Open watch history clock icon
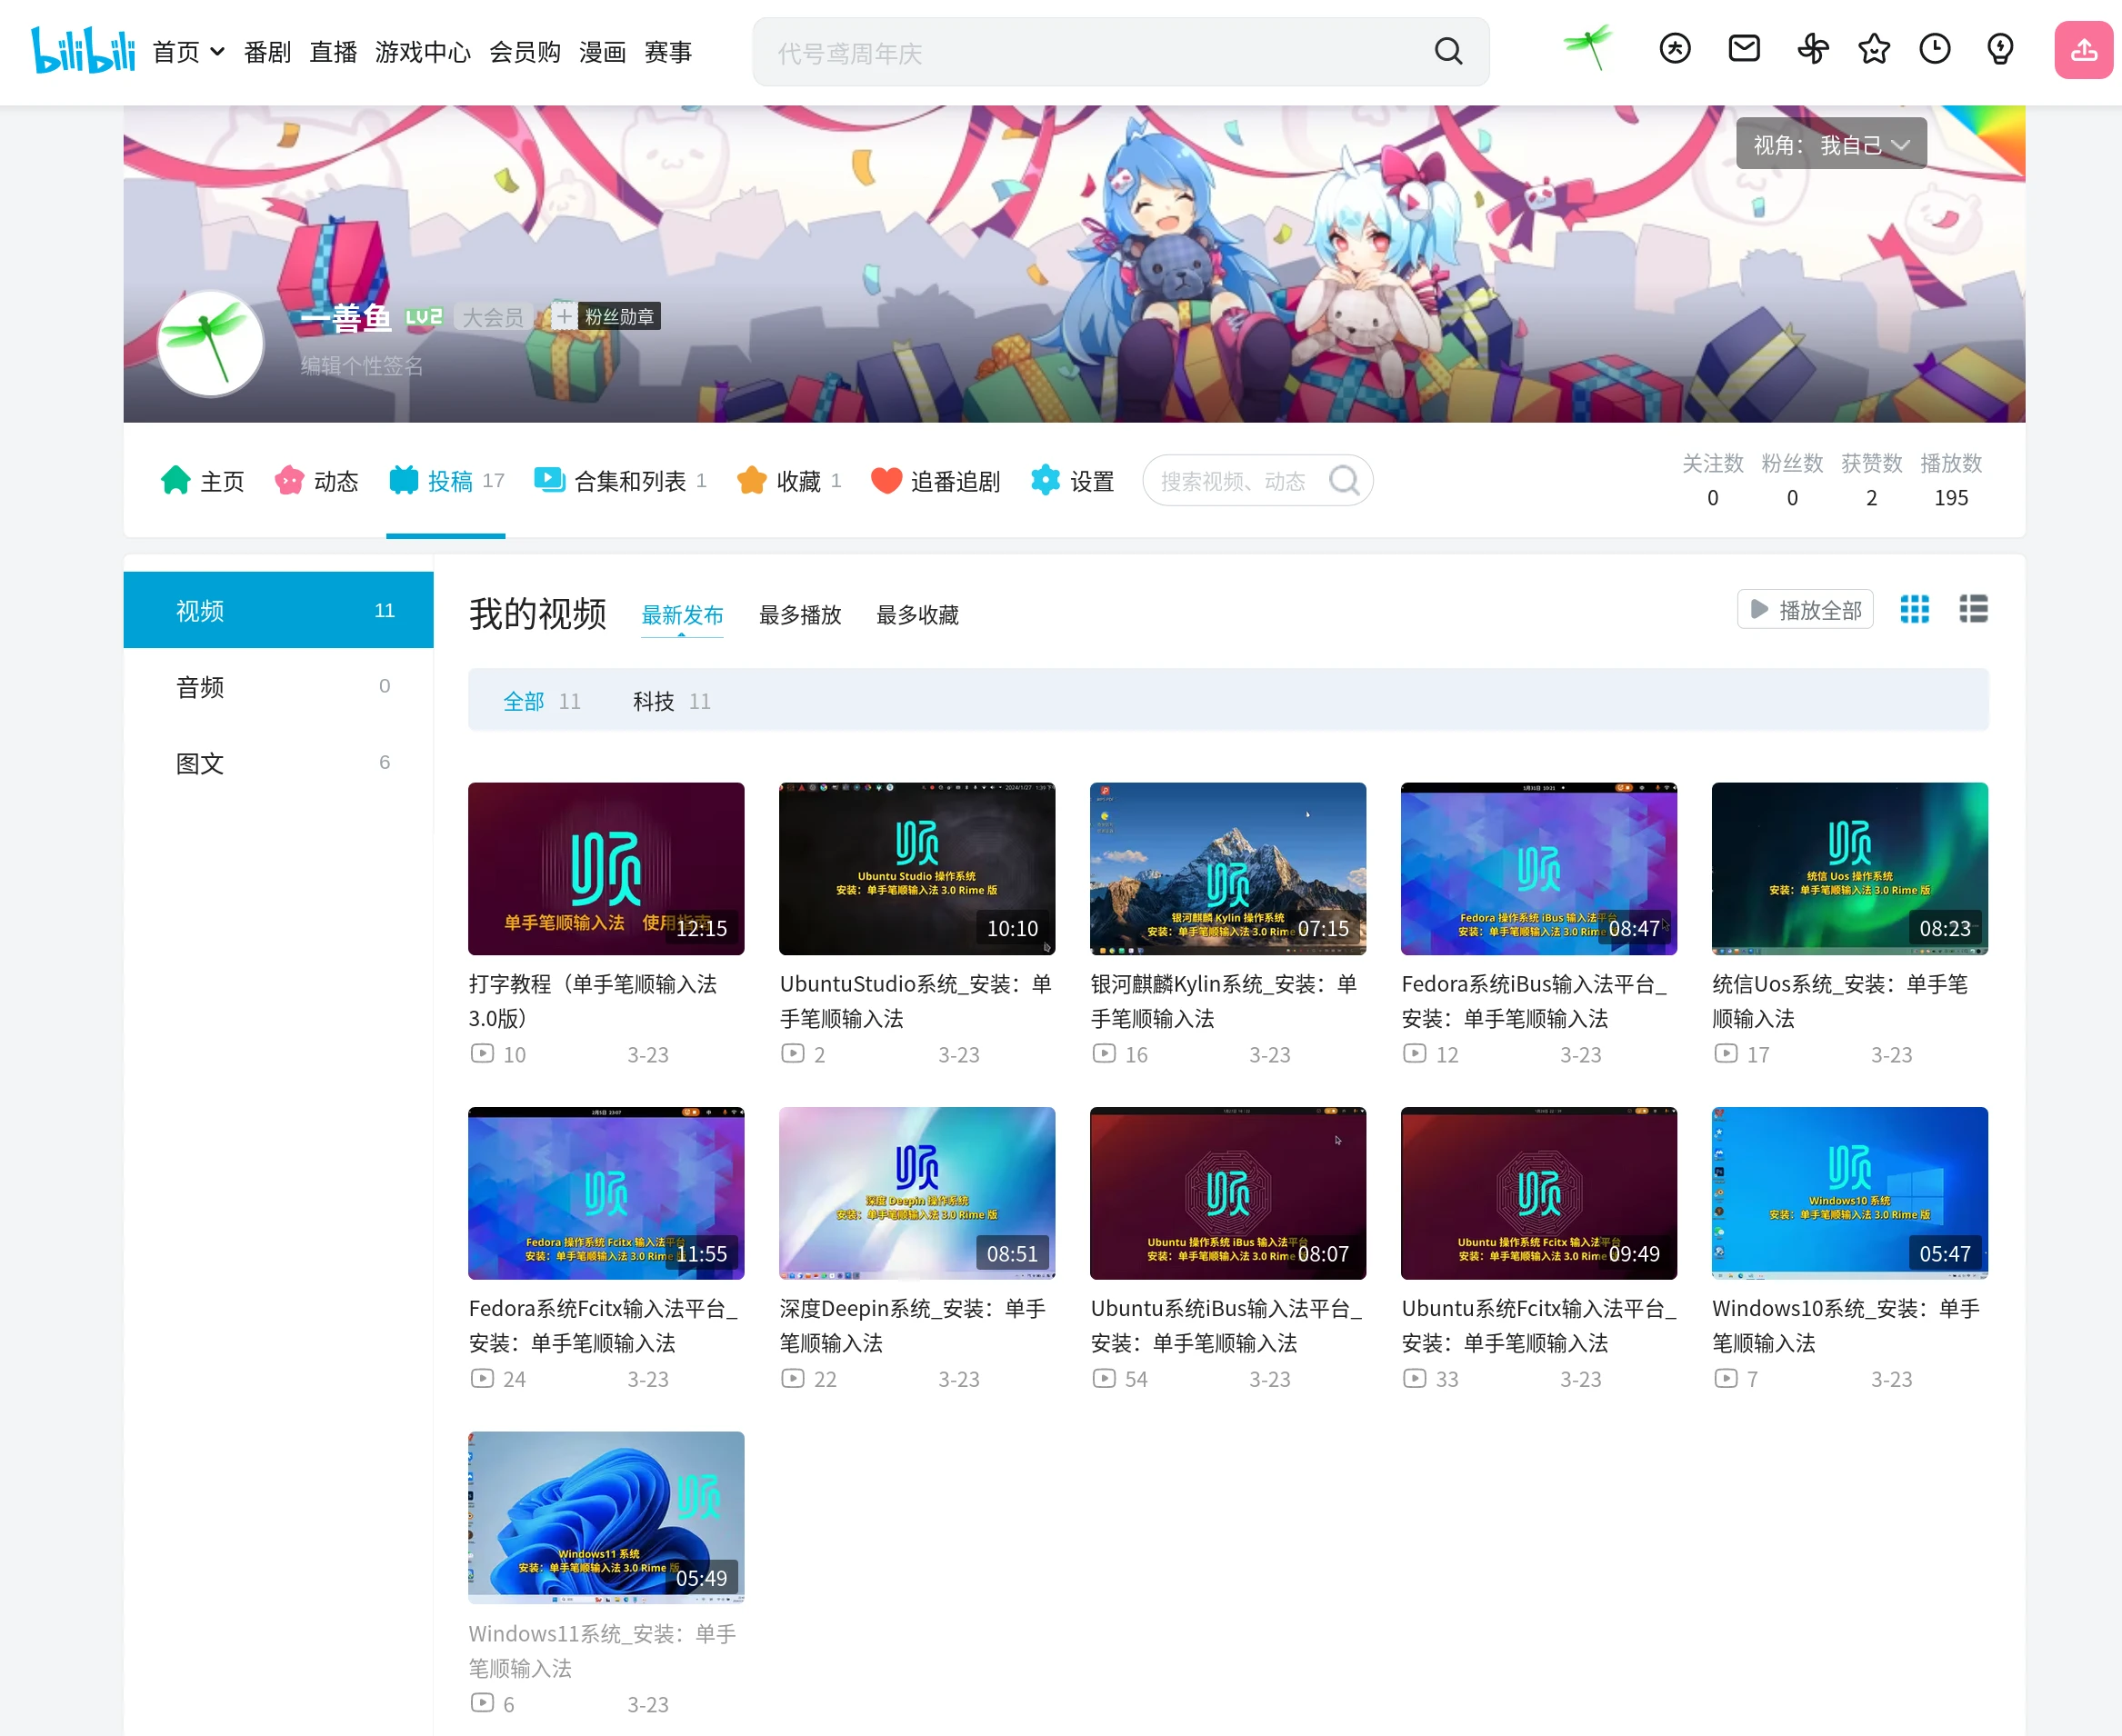This screenshot has width=2122, height=1736. coord(1935,48)
